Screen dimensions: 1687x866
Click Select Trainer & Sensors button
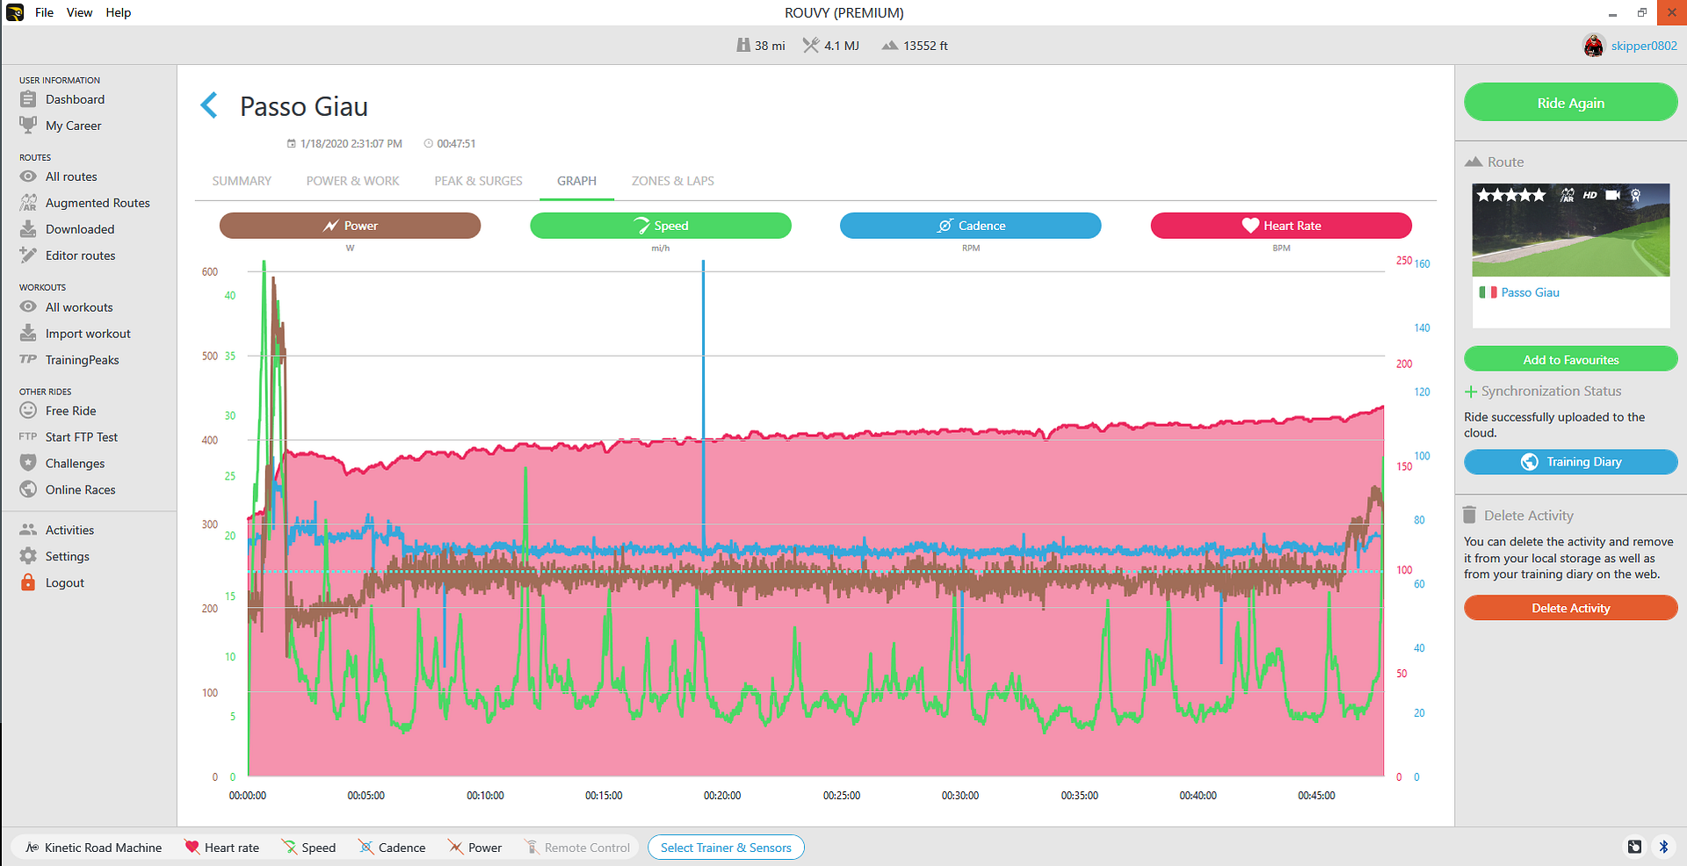tap(726, 848)
